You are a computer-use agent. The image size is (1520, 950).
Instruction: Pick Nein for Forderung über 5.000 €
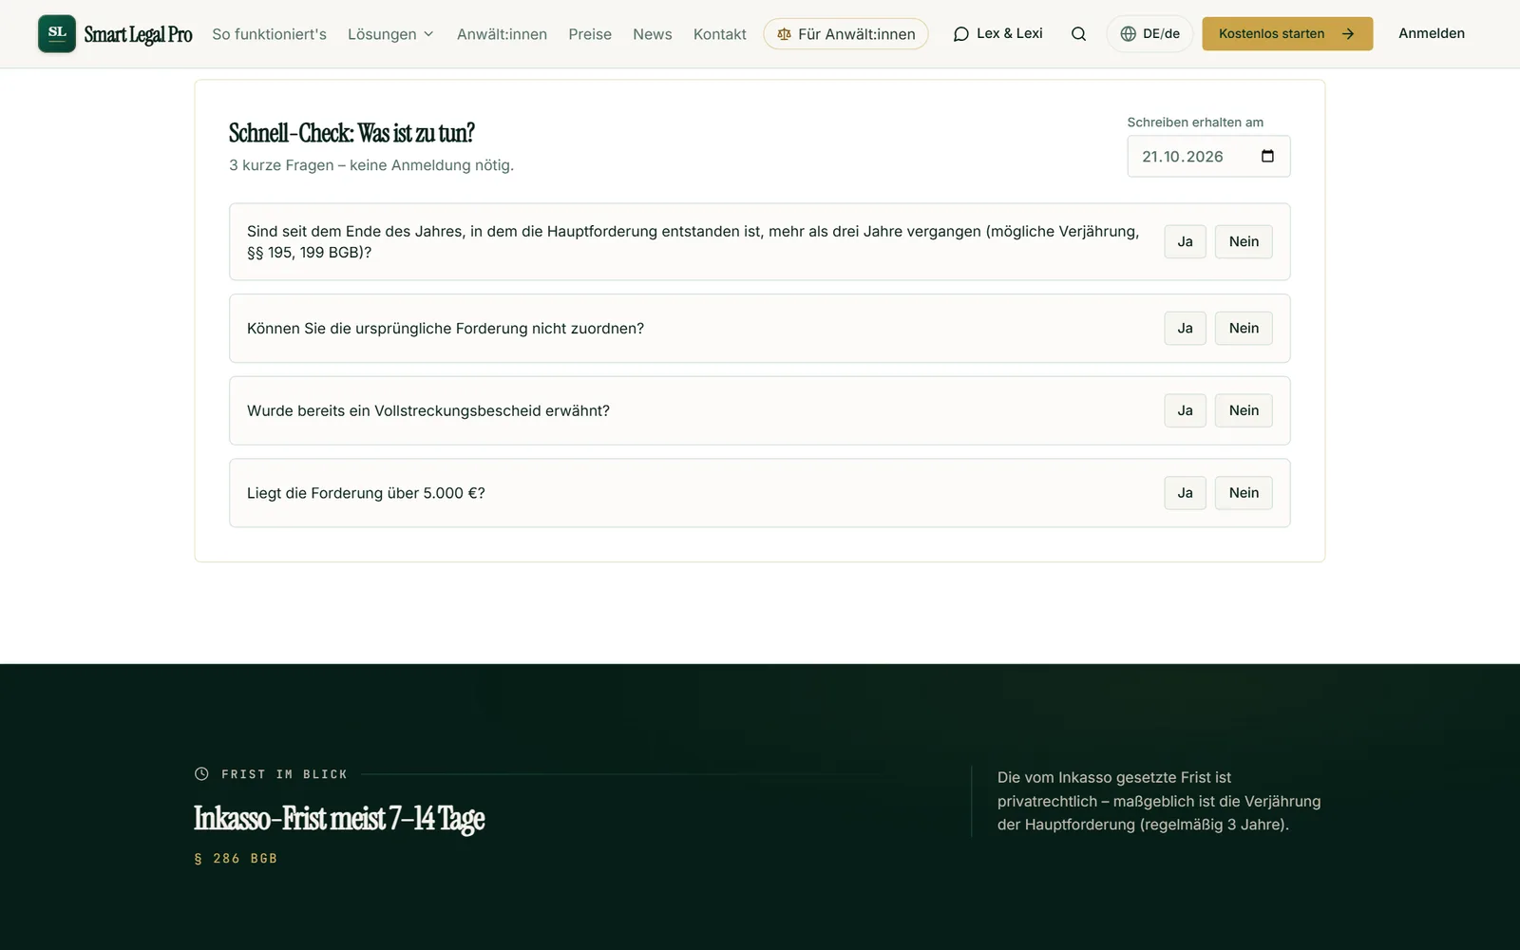tap(1244, 492)
